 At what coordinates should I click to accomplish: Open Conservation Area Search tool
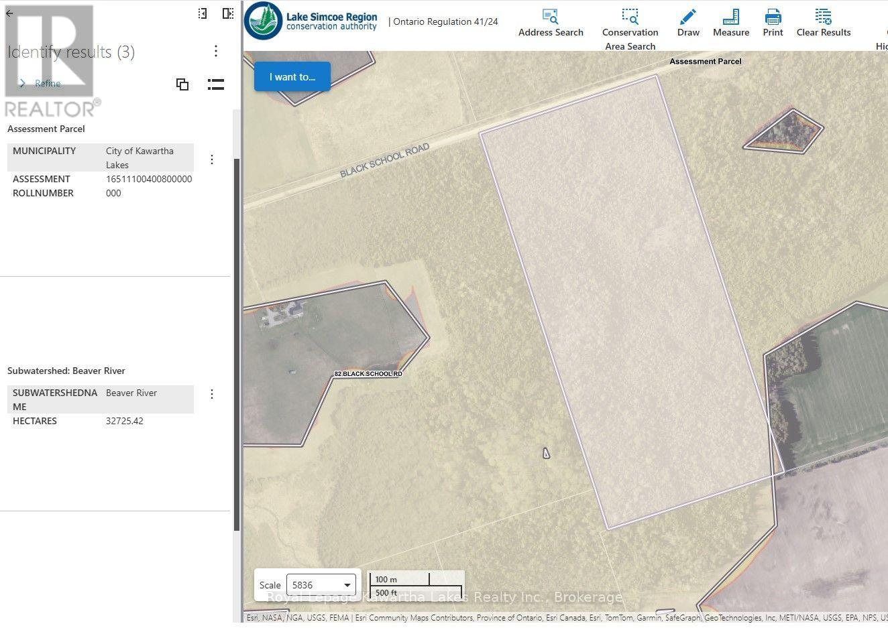[x=630, y=29]
